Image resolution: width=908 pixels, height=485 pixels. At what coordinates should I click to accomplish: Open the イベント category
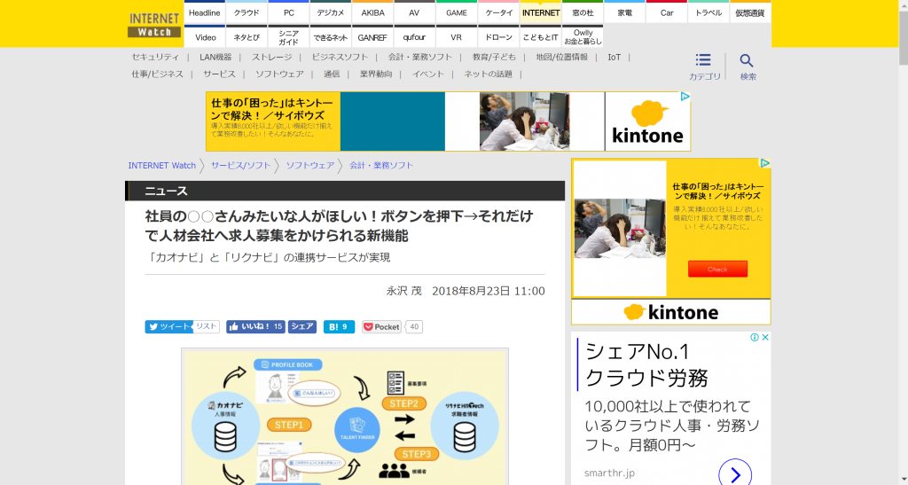pyautogui.click(x=428, y=74)
